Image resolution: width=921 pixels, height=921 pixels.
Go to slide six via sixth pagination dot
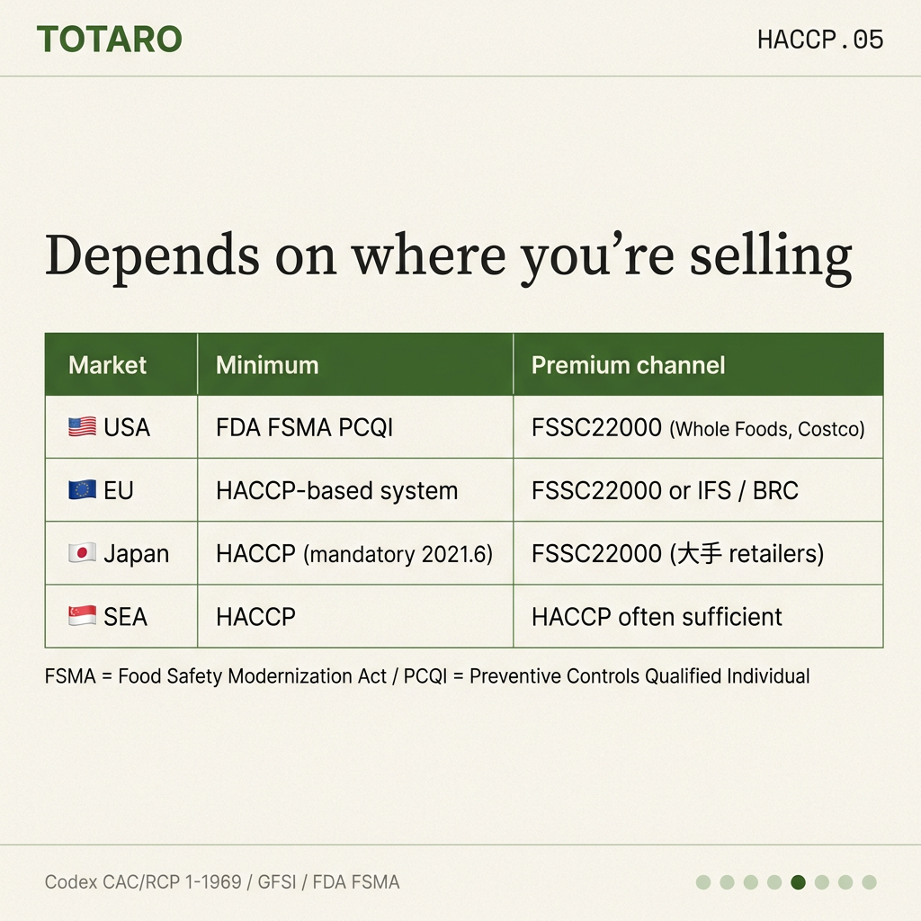click(822, 881)
